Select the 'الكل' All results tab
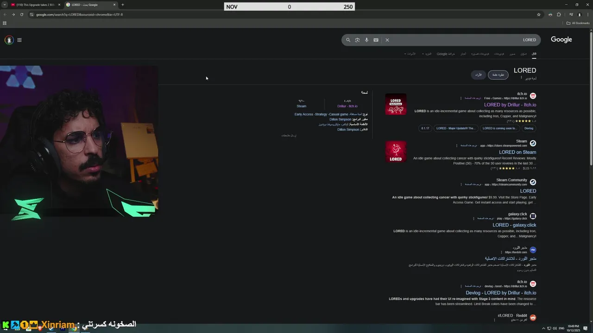The width and height of the screenshot is (593, 333). [x=534, y=54]
